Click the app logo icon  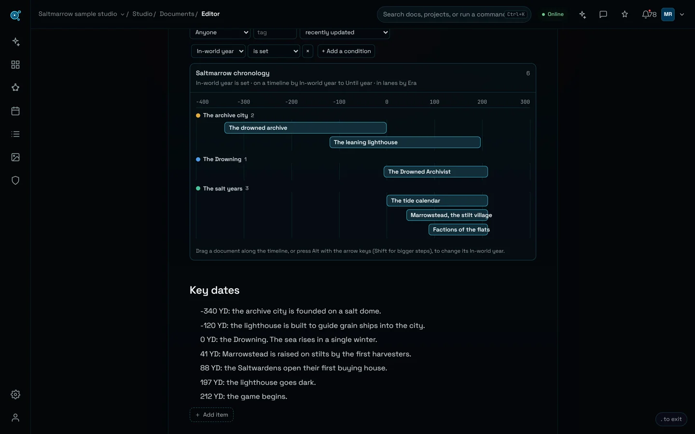pos(15,15)
